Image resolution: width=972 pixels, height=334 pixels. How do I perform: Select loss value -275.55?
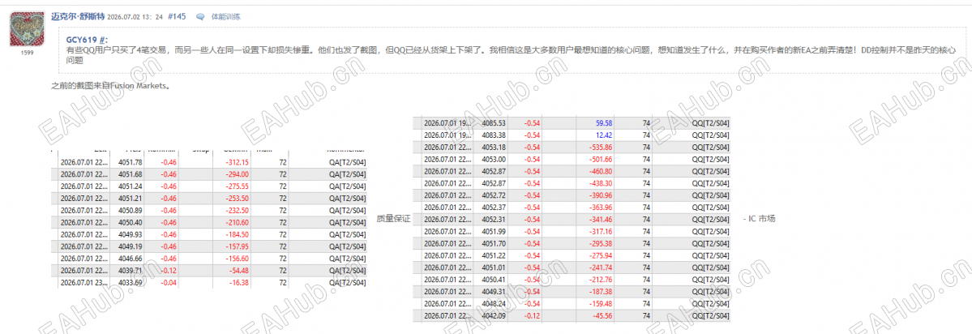point(236,186)
